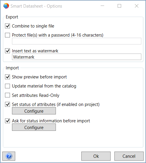Check Set attributes Read-Only option

[x=8, y=95]
